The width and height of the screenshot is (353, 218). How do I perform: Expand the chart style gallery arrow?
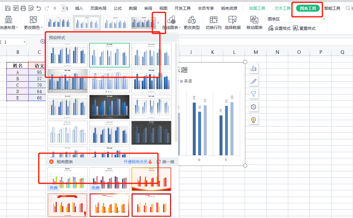[158, 23]
